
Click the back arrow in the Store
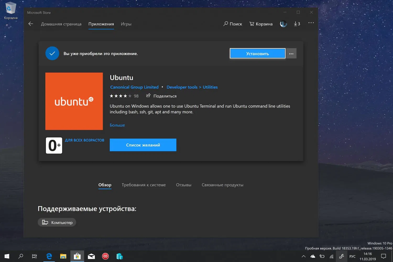[31, 24]
